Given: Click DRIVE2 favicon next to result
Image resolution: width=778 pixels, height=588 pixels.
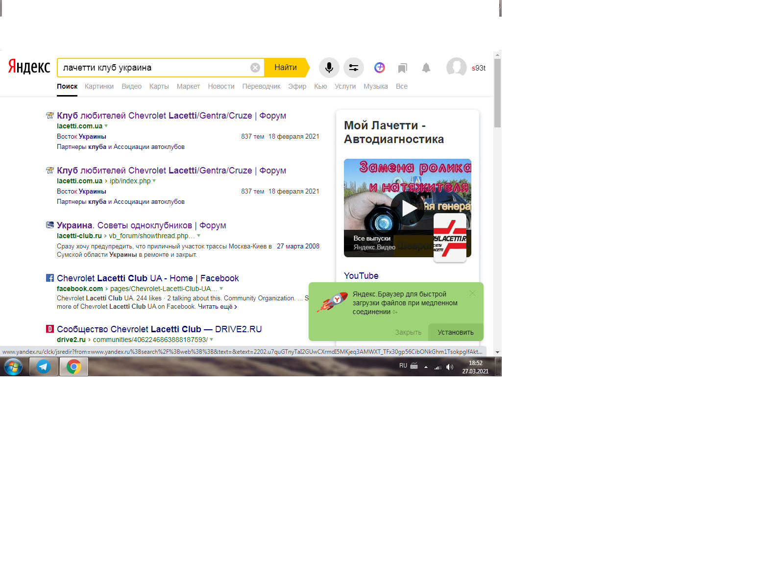Looking at the screenshot, I should tap(50, 329).
